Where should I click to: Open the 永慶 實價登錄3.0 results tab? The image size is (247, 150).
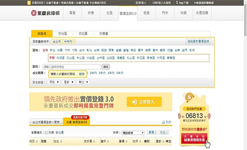(x=77, y=122)
